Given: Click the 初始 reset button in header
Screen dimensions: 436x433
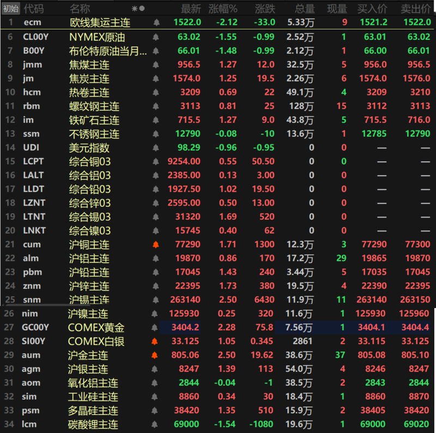Looking at the screenshot, I should [x=11, y=9].
